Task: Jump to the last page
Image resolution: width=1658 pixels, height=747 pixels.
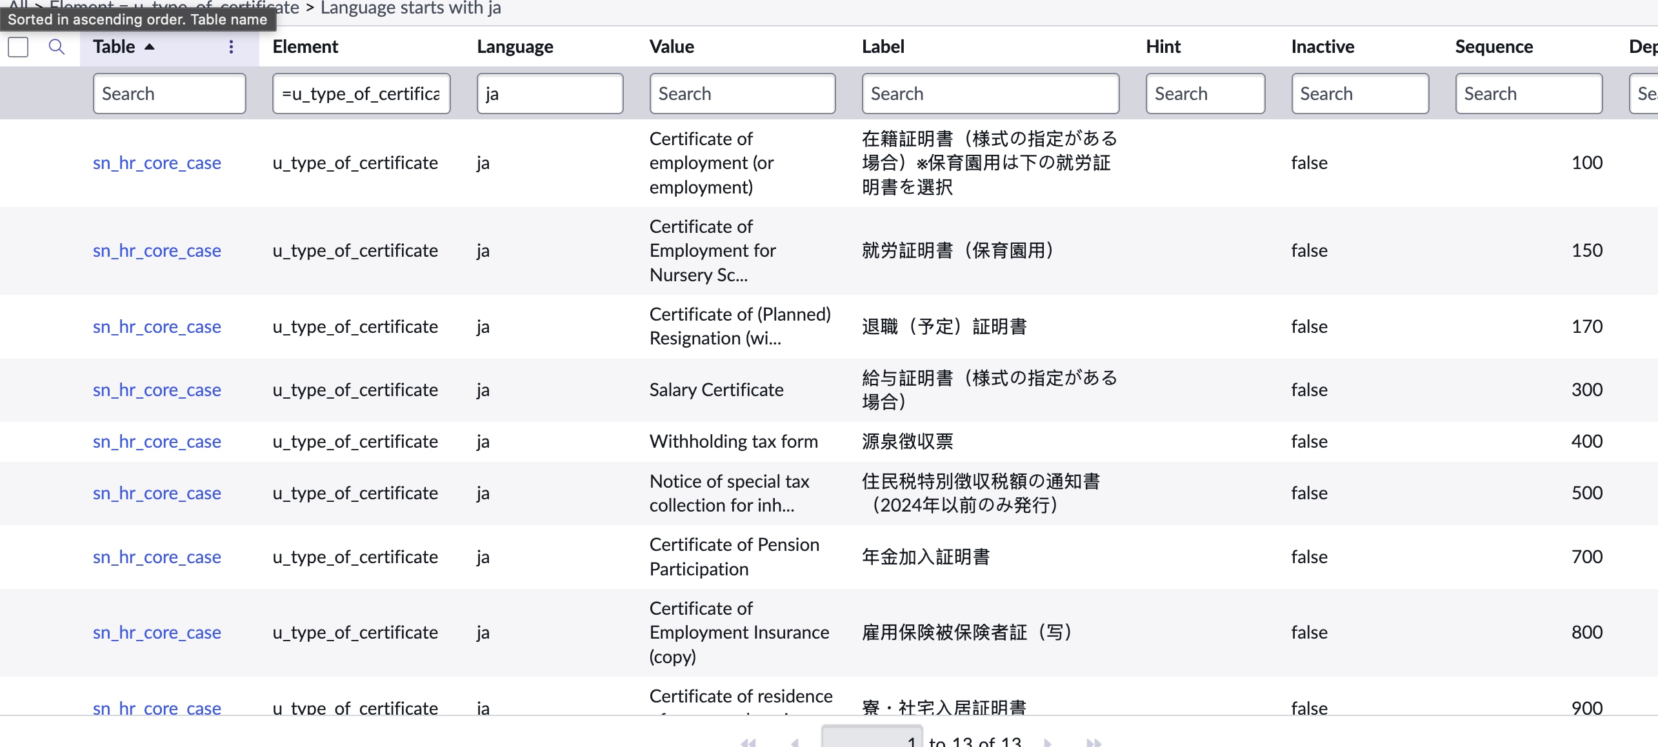Action: click(1094, 742)
